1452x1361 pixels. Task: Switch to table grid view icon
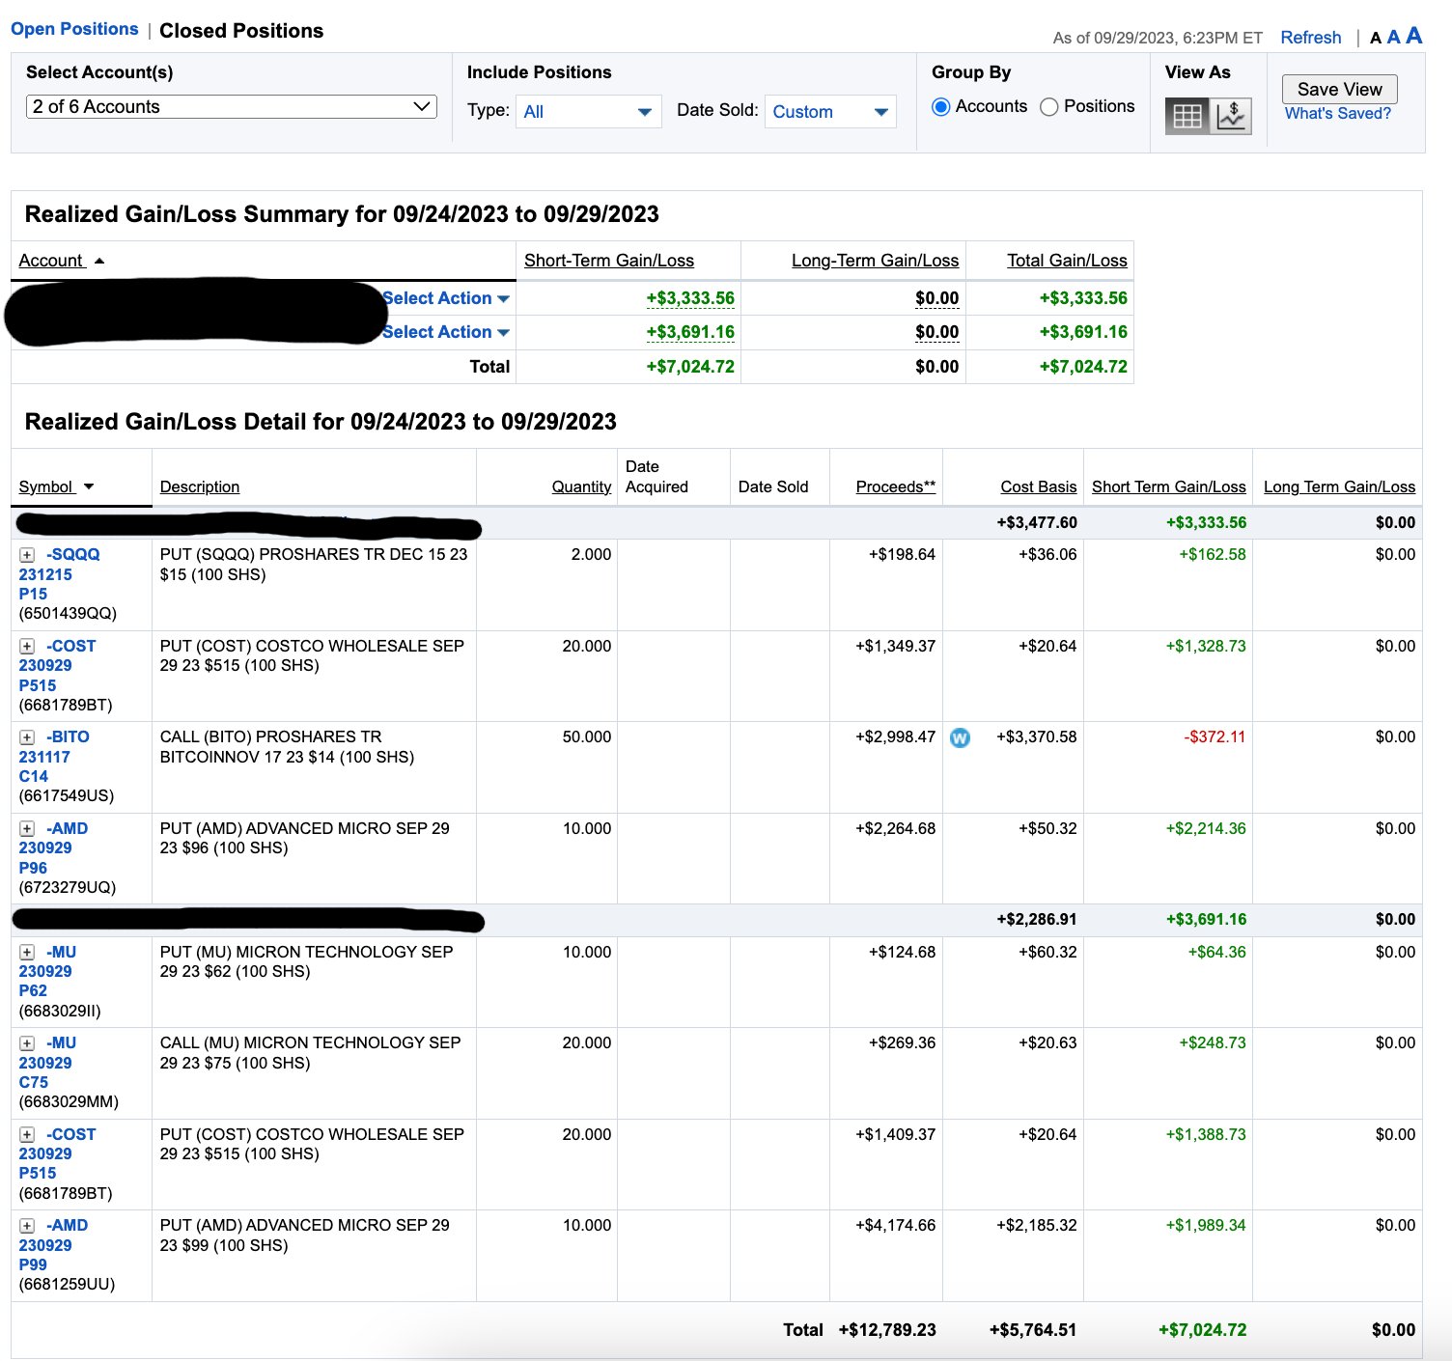click(1187, 117)
